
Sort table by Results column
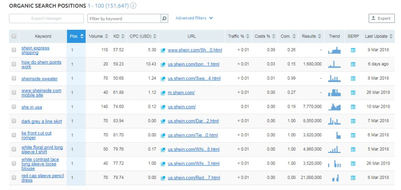pos(311,36)
